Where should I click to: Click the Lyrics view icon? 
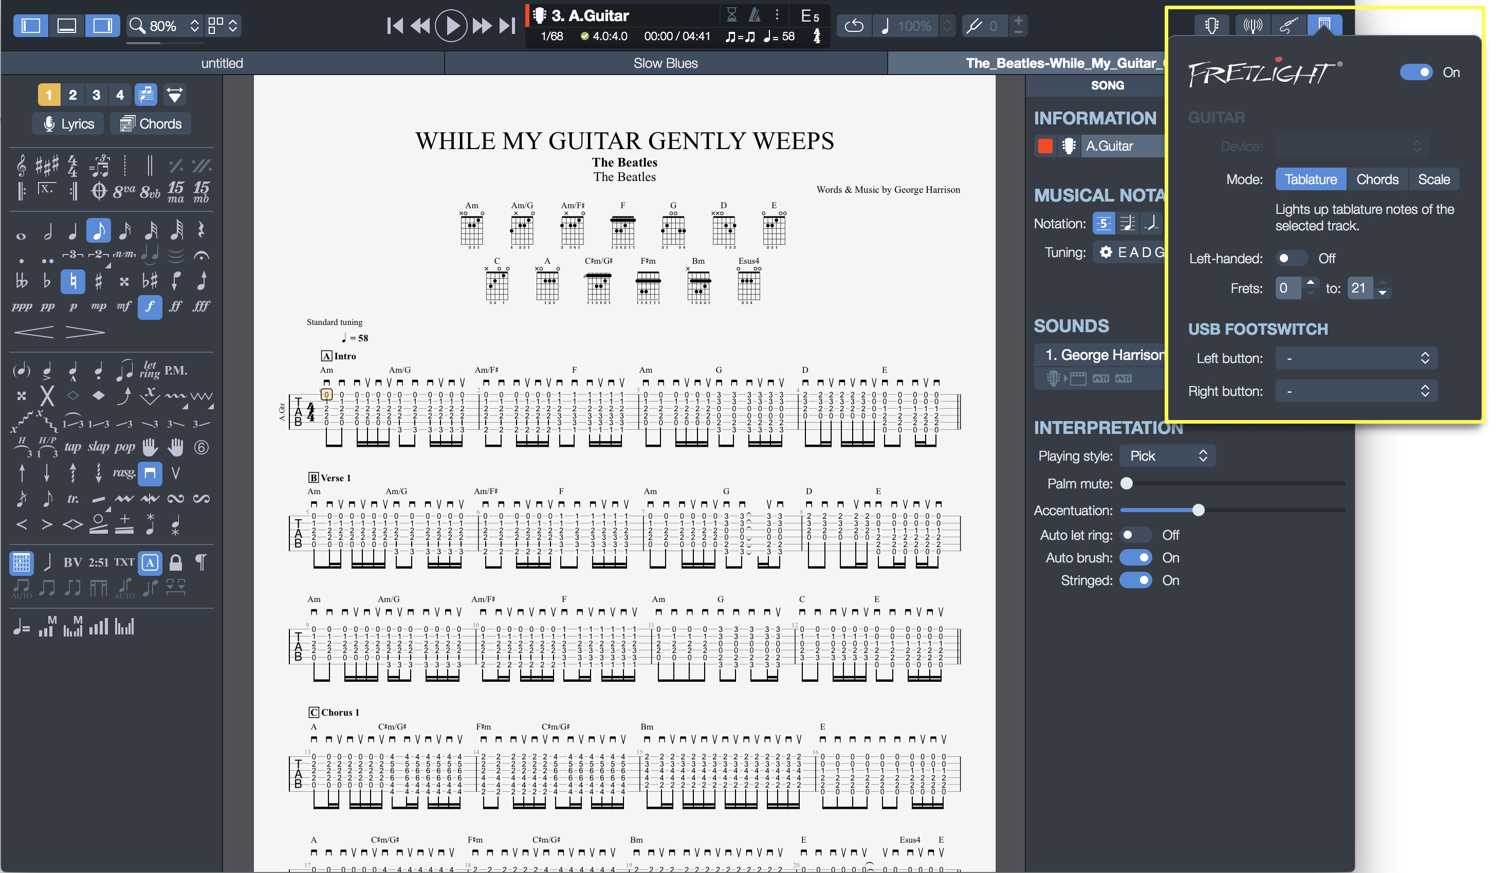(67, 124)
